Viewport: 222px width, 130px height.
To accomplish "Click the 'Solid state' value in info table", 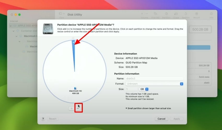I will point(204,77).
